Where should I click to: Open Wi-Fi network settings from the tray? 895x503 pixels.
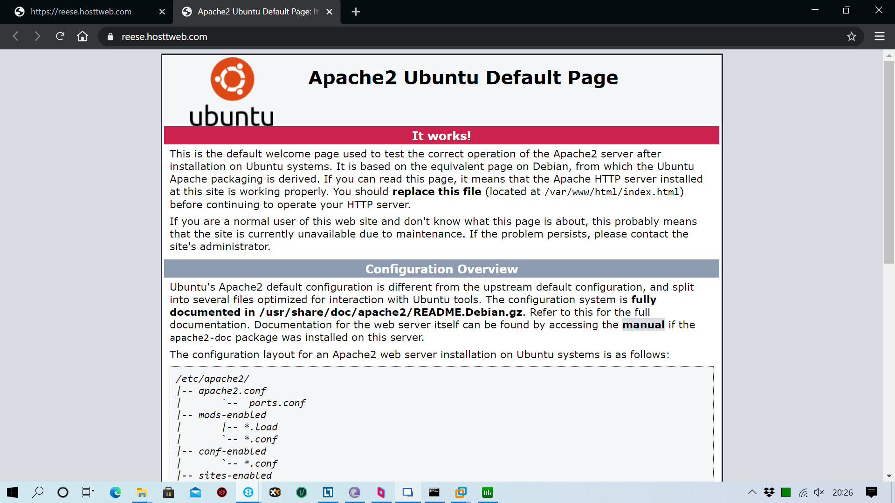tap(803, 492)
